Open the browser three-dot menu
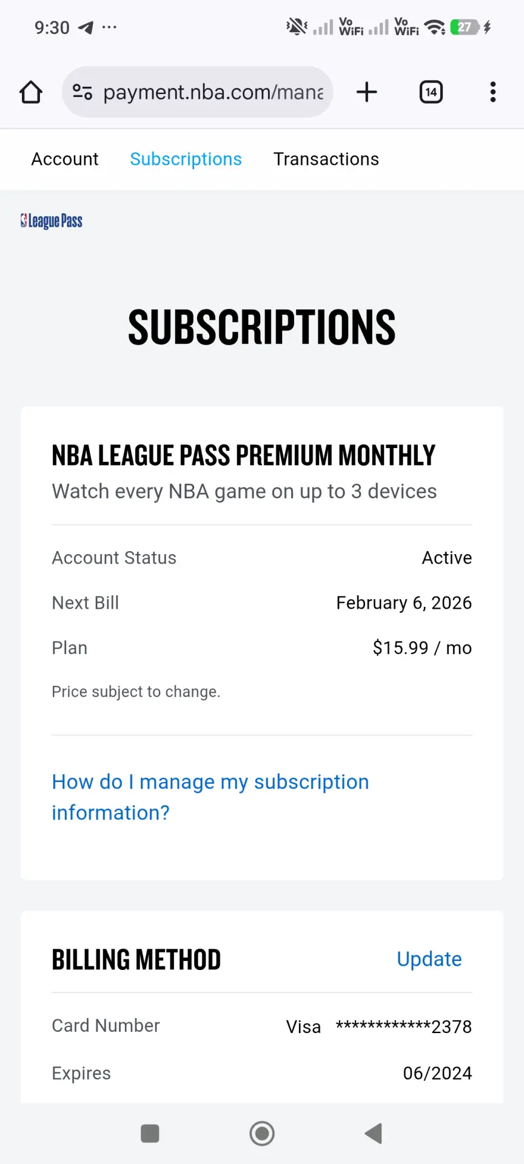This screenshot has width=524, height=1164. [493, 92]
